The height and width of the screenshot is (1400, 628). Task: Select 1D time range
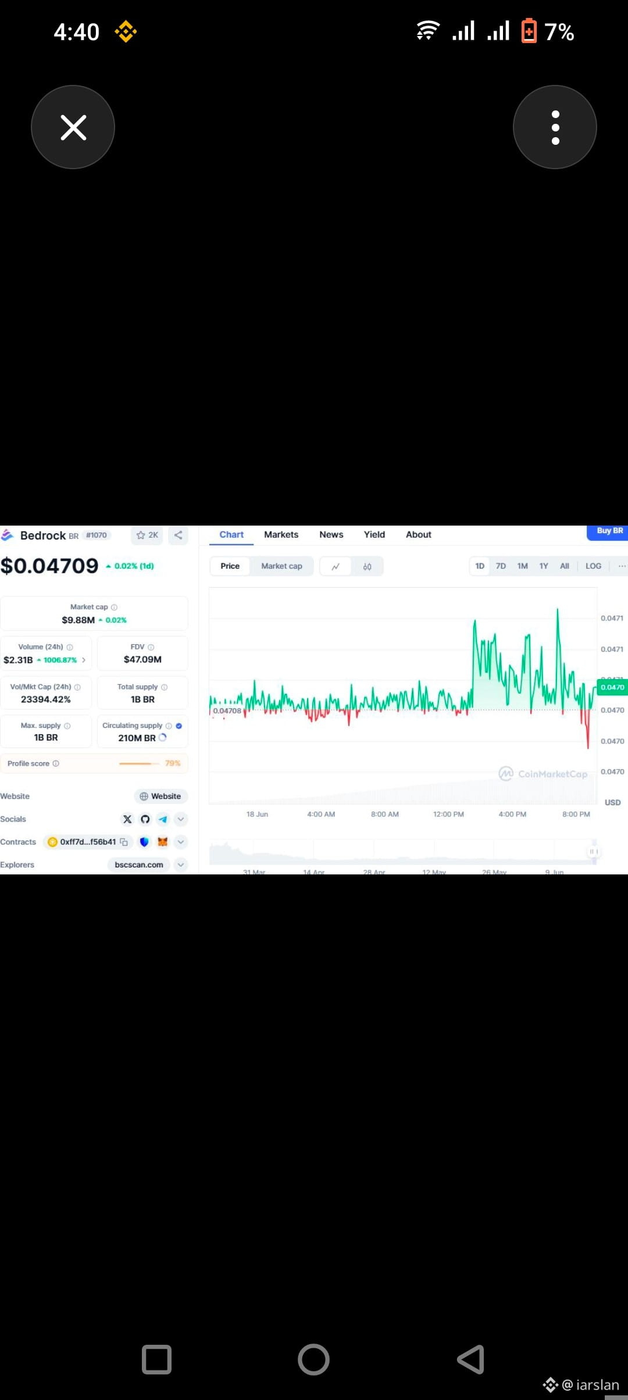480,566
